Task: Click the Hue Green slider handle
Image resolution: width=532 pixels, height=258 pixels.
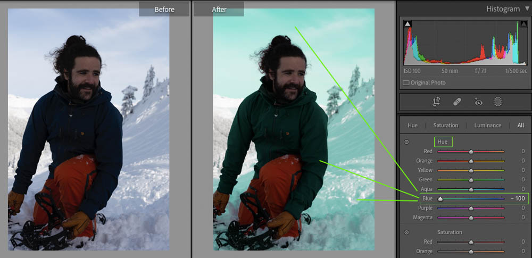Action: [x=471, y=180]
